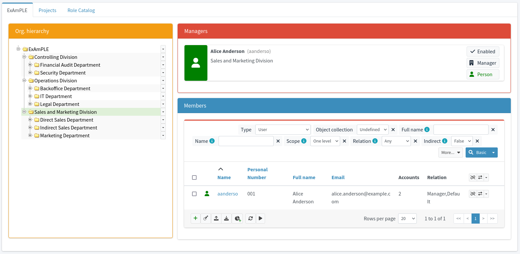Switch to the Projects tab
The width and height of the screenshot is (520, 254).
pyautogui.click(x=48, y=10)
